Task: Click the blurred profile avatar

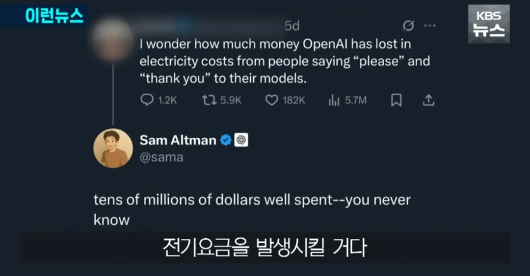Action: click(x=112, y=40)
